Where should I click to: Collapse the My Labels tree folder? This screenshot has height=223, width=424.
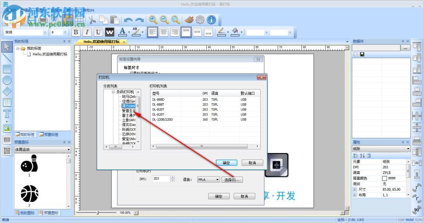tap(18, 48)
